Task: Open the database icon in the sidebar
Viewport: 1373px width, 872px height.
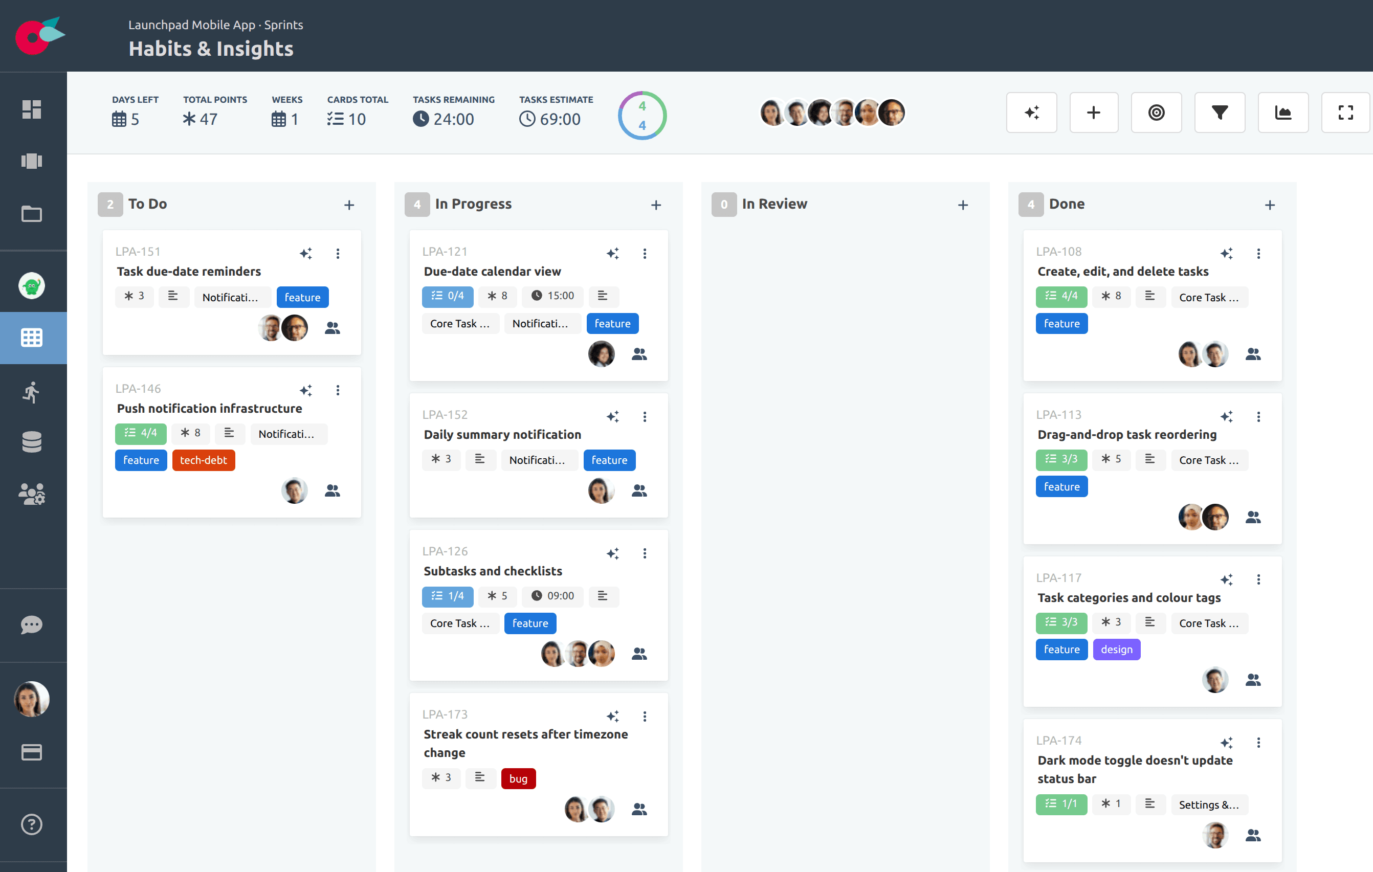Action: tap(32, 442)
